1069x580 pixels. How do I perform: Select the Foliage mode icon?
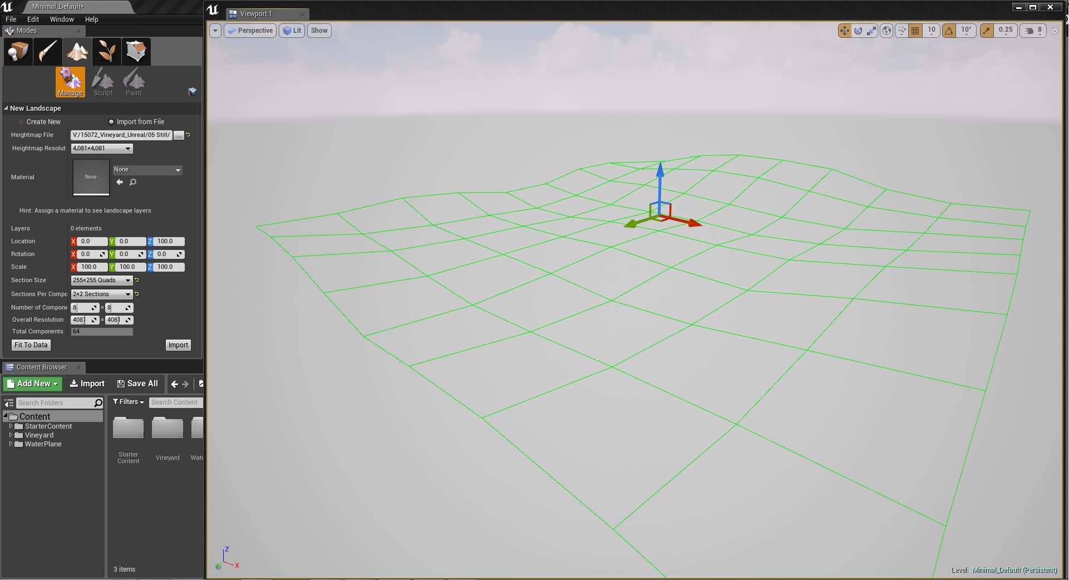pyautogui.click(x=107, y=52)
